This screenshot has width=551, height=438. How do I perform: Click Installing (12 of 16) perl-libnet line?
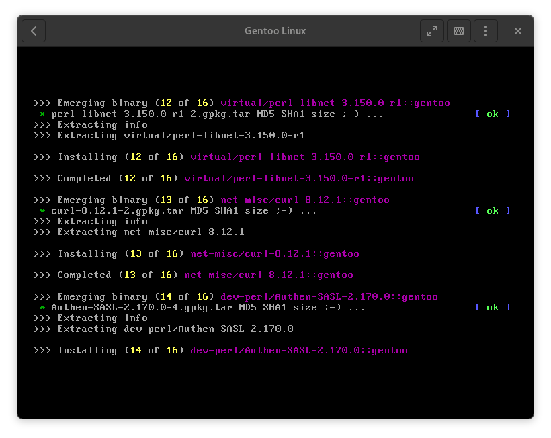(x=226, y=157)
